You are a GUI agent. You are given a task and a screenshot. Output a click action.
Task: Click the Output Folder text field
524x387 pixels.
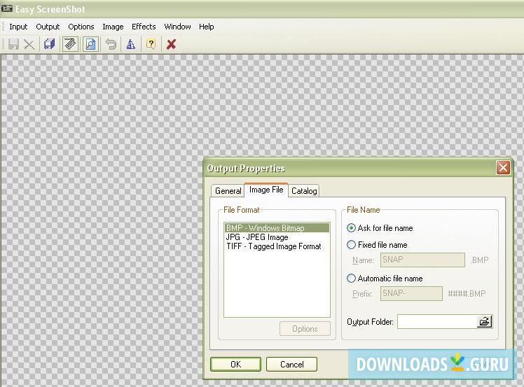[437, 322]
